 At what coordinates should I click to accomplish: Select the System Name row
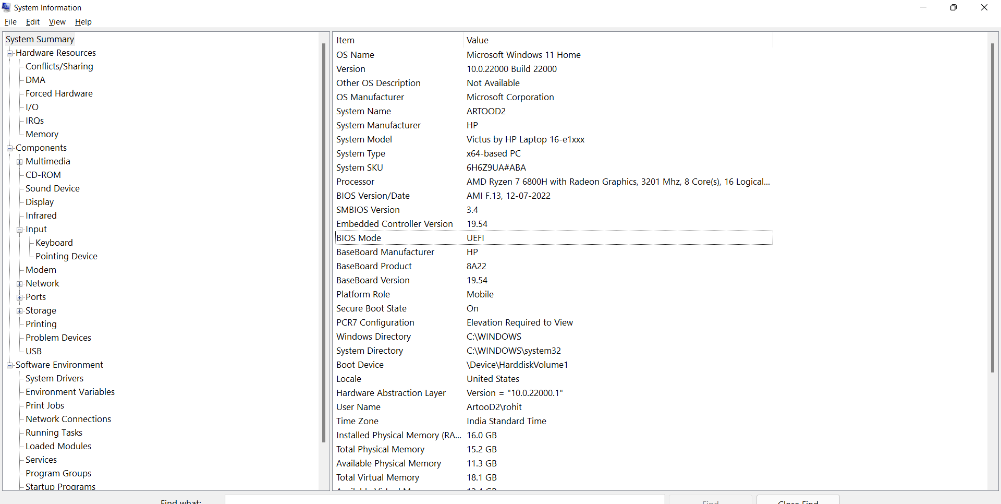[553, 111]
